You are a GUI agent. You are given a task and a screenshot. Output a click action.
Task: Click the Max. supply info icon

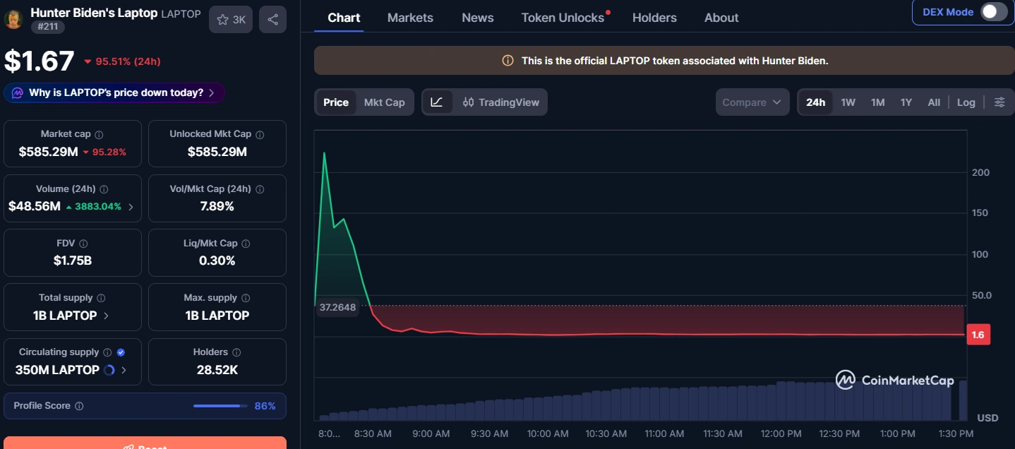(x=246, y=298)
